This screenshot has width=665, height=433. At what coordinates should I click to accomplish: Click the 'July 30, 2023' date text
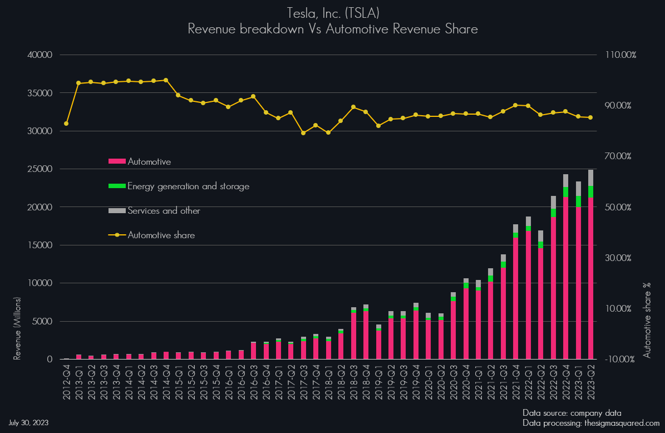[28, 423]
